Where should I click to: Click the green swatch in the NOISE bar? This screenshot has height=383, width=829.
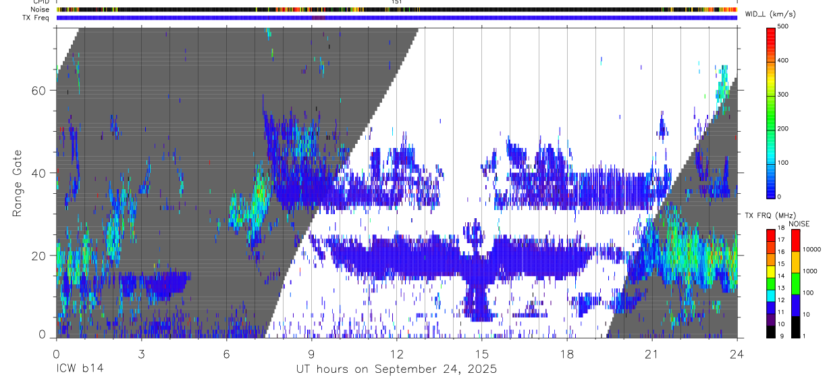[795, 282]
